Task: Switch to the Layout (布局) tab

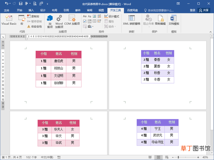Action: (x=55, y=10)
